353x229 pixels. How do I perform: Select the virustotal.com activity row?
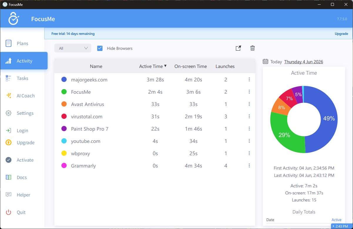(155, 117)
